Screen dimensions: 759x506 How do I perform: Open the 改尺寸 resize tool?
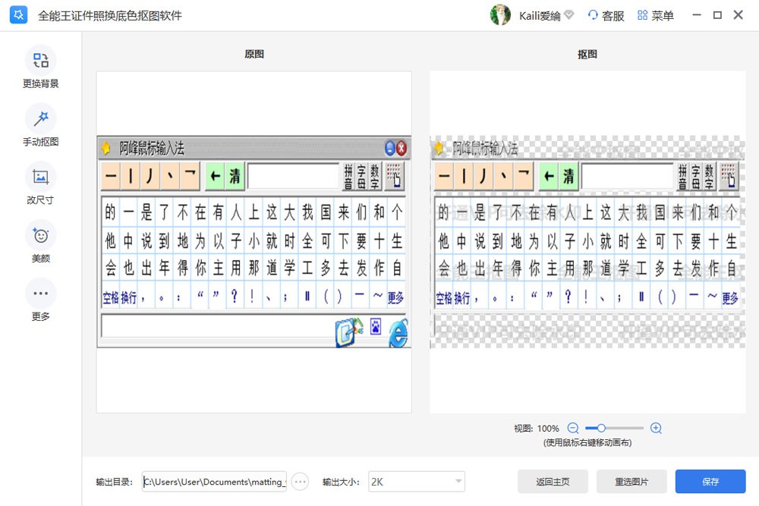pyautogui.click(x=40, y=178)
